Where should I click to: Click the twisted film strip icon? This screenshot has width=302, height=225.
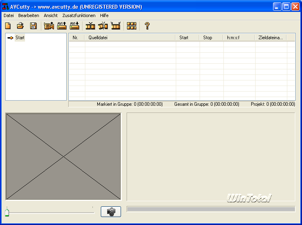click(x=103, y=26)
